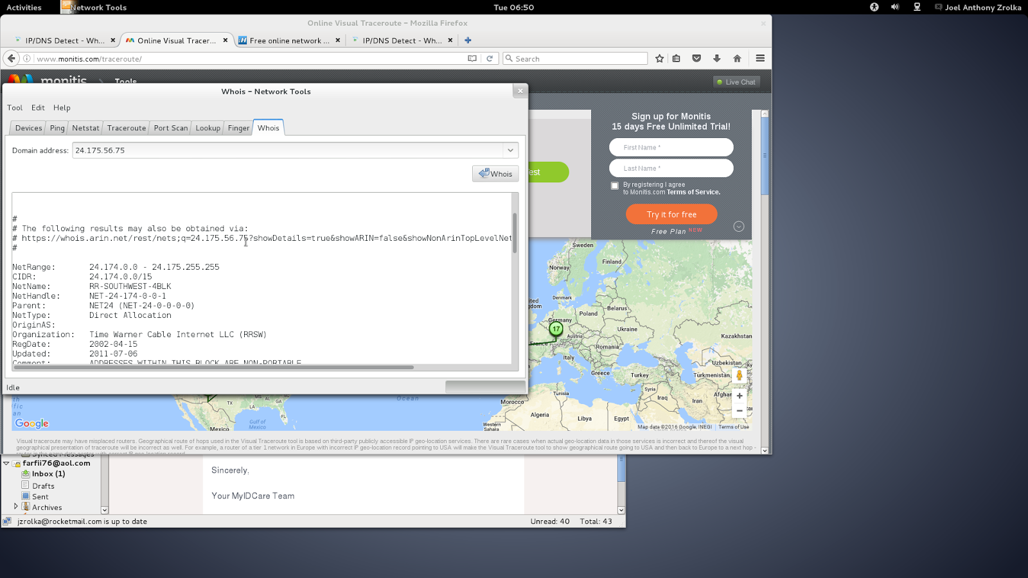Collapse the farfii76@aol.com account tree
Screen dimensions: 1028x578
pyautogui.click(x=6, y=463)
